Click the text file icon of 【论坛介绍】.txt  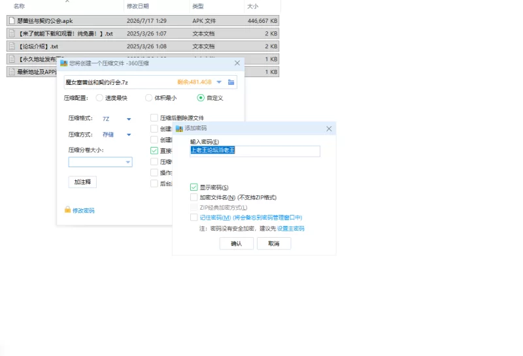point(12,46)
